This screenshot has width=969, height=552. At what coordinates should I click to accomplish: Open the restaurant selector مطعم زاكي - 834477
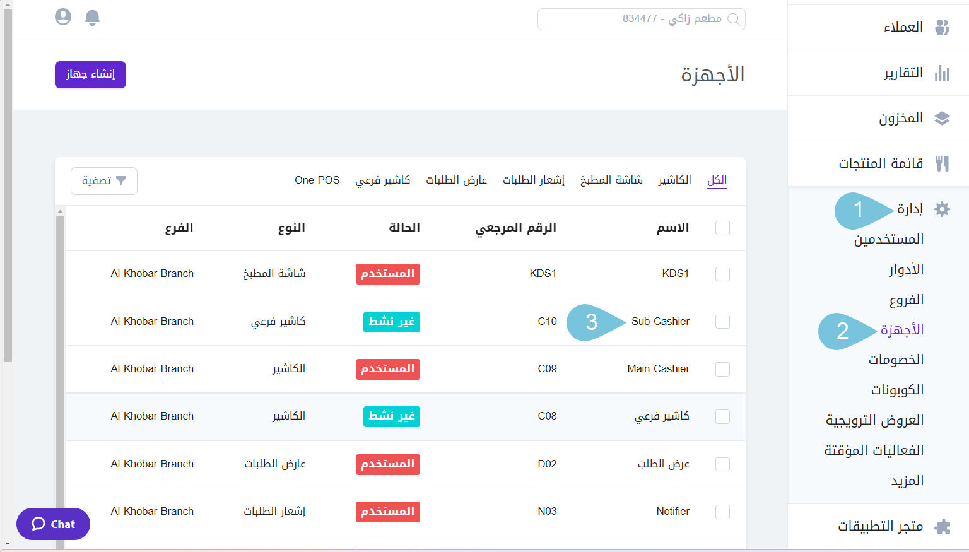[641, 19]
